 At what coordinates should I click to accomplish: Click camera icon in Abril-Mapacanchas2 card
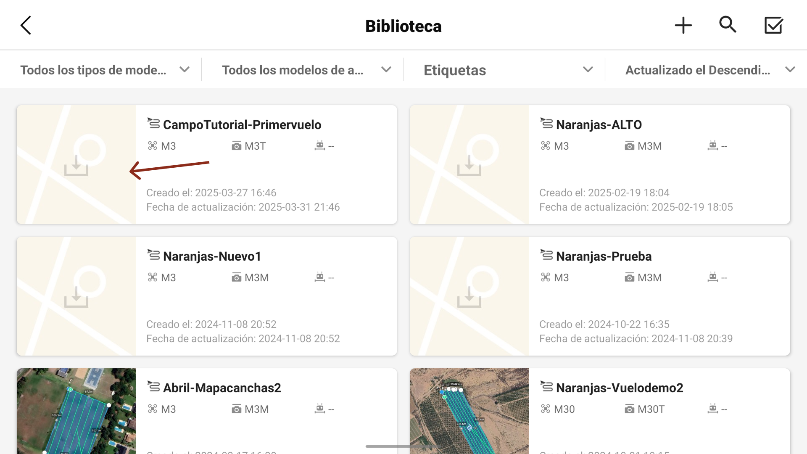(x=237, y=409)
